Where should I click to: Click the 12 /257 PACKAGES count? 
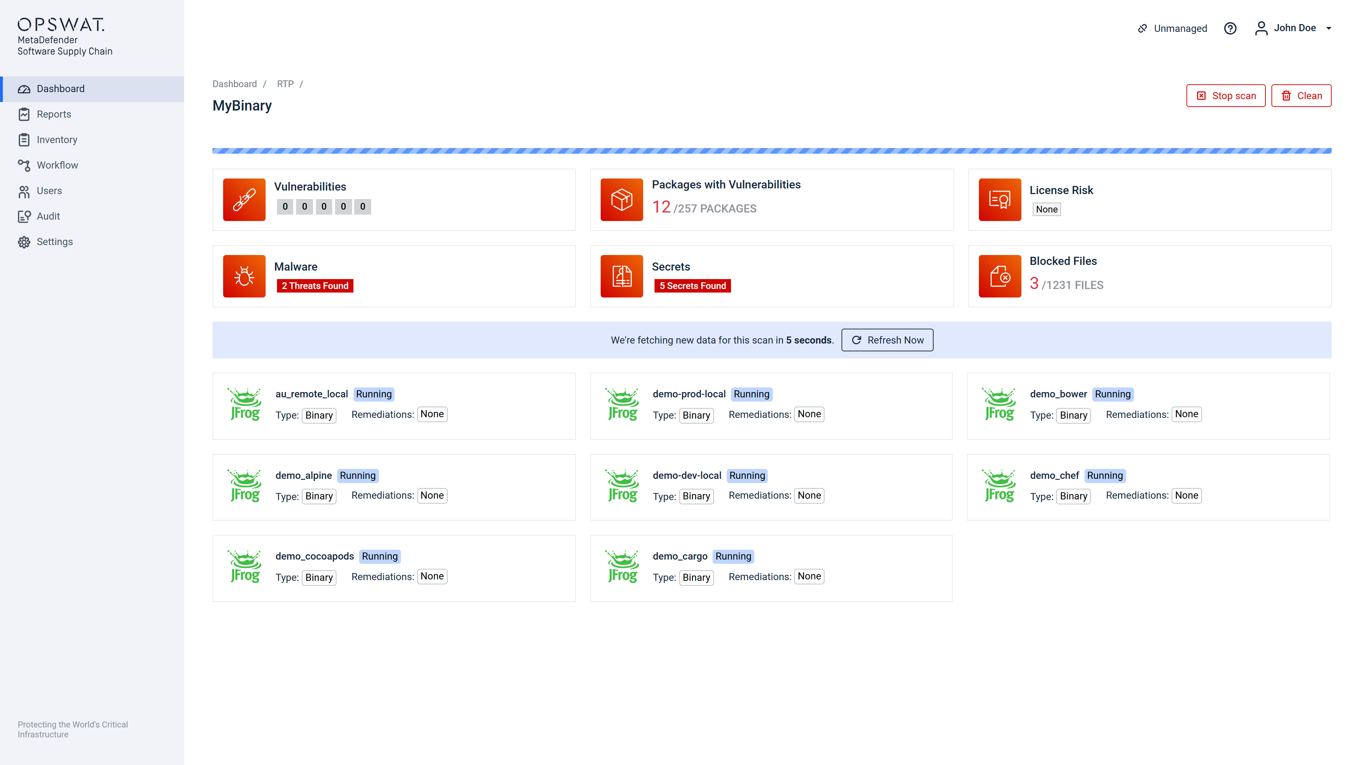pyautogui.click(x=704, y=208)
